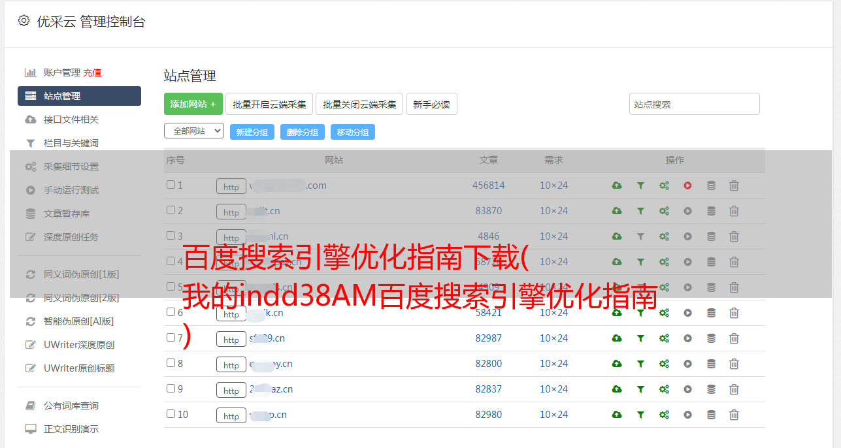
Task: Open the gears settings icon for row 1
Action: point(664,185)
